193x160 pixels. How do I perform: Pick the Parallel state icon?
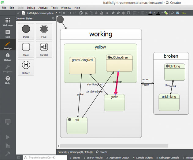click(44, 47)
